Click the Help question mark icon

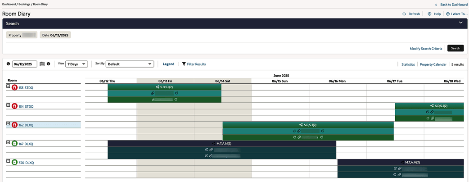coord(429,14)
